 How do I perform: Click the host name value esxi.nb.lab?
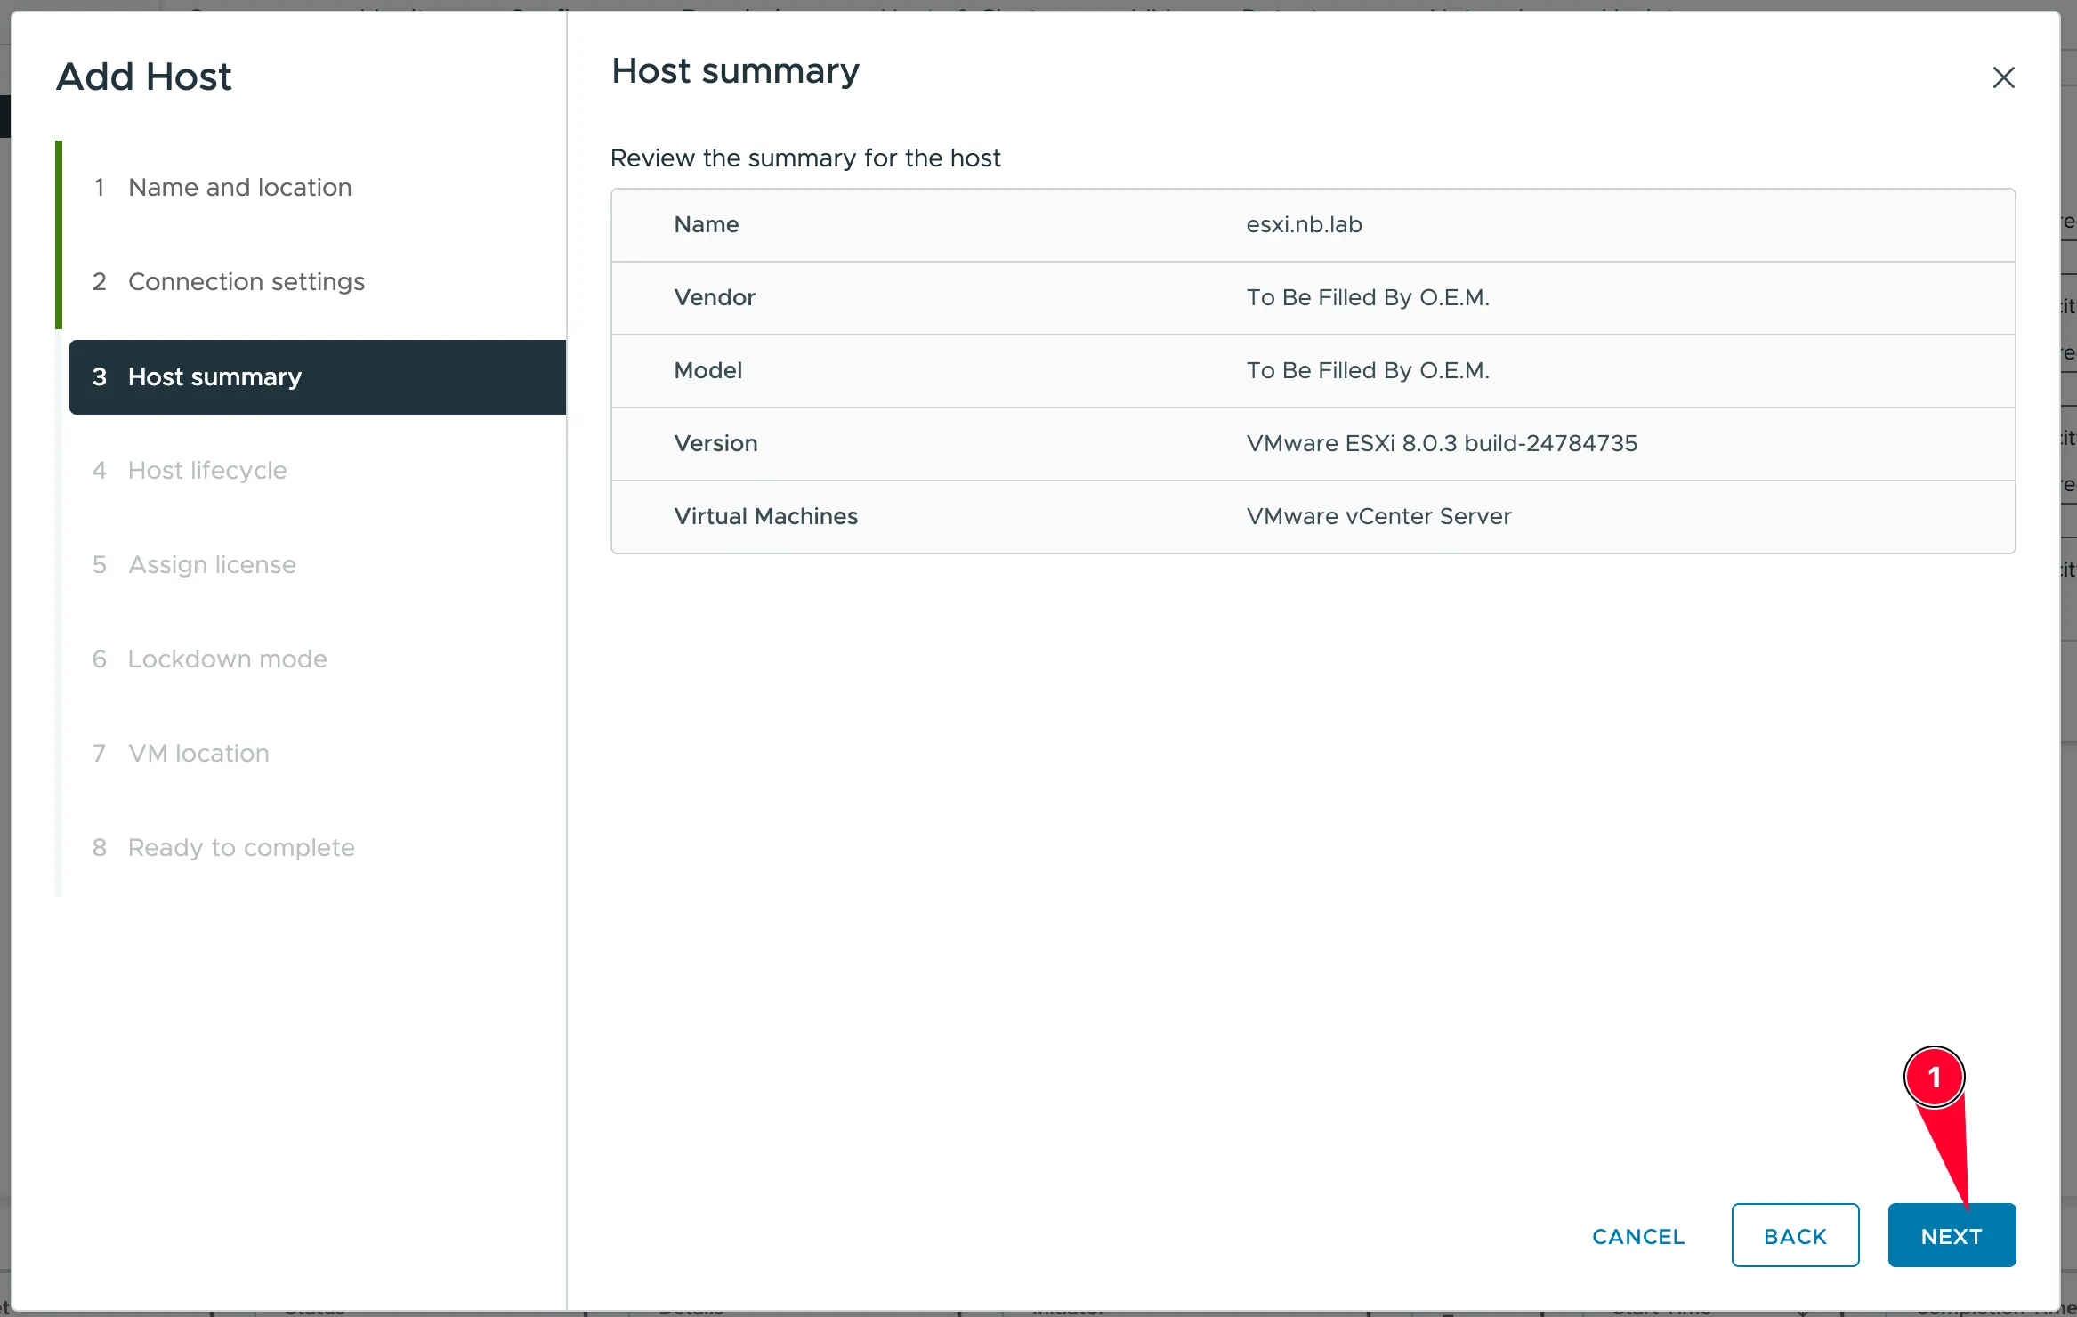click(x=1304, y=224)
